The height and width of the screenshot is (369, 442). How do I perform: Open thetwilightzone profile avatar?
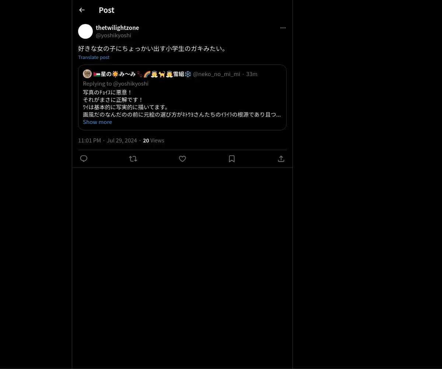pyautogui.click(x=85, y=31)
